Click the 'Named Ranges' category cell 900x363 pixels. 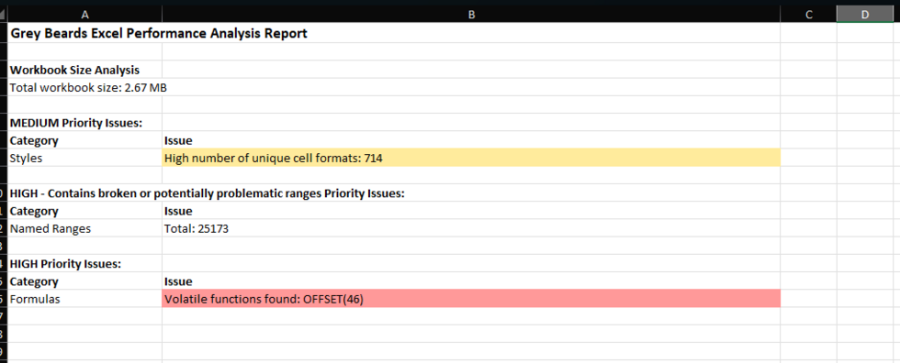(x=84, y=228)
